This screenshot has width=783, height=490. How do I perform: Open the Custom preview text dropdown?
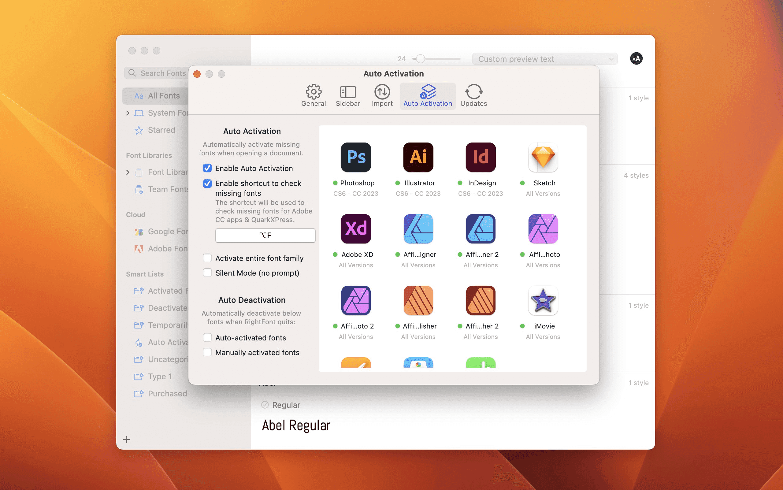545,59
